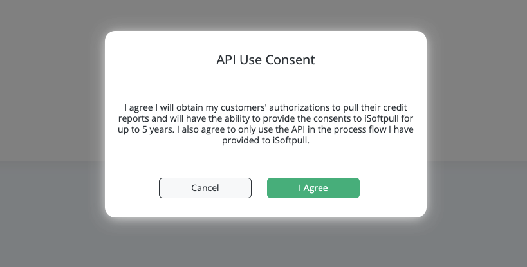Click the word API in the dialog title
Image resolution: width=527 pixels, height=267 pixels.
tap(227, 60)
